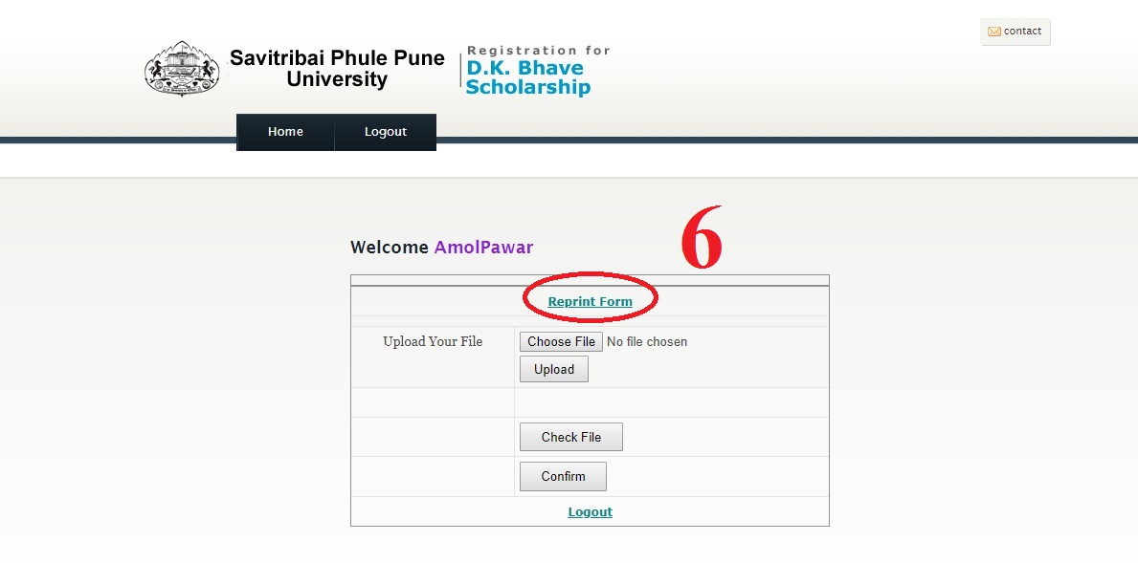1138x563 pixels.
Task: Open the contact button label
Action: [x=1022, y=32]
